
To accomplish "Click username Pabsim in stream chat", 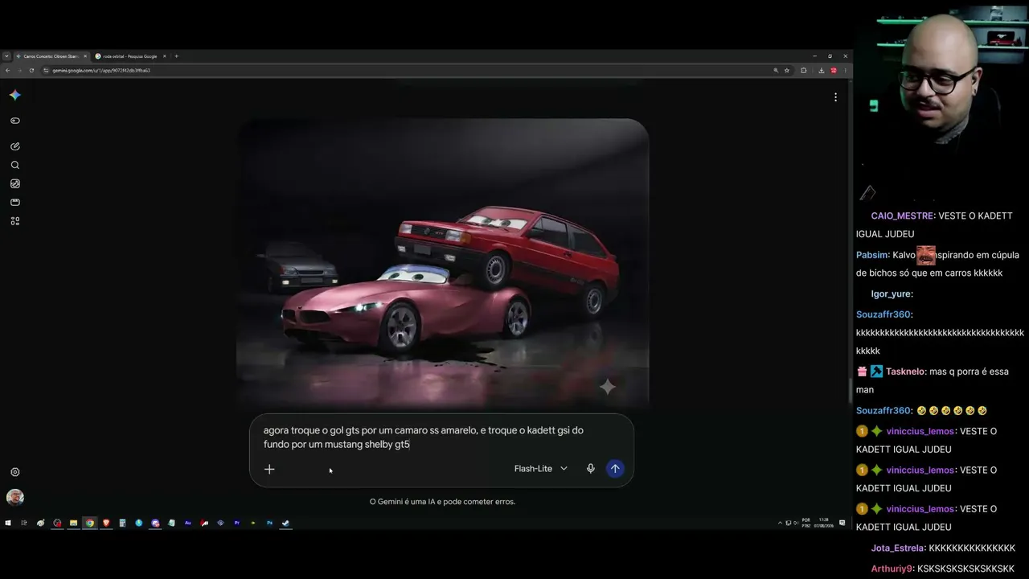I will click(872, 255).
